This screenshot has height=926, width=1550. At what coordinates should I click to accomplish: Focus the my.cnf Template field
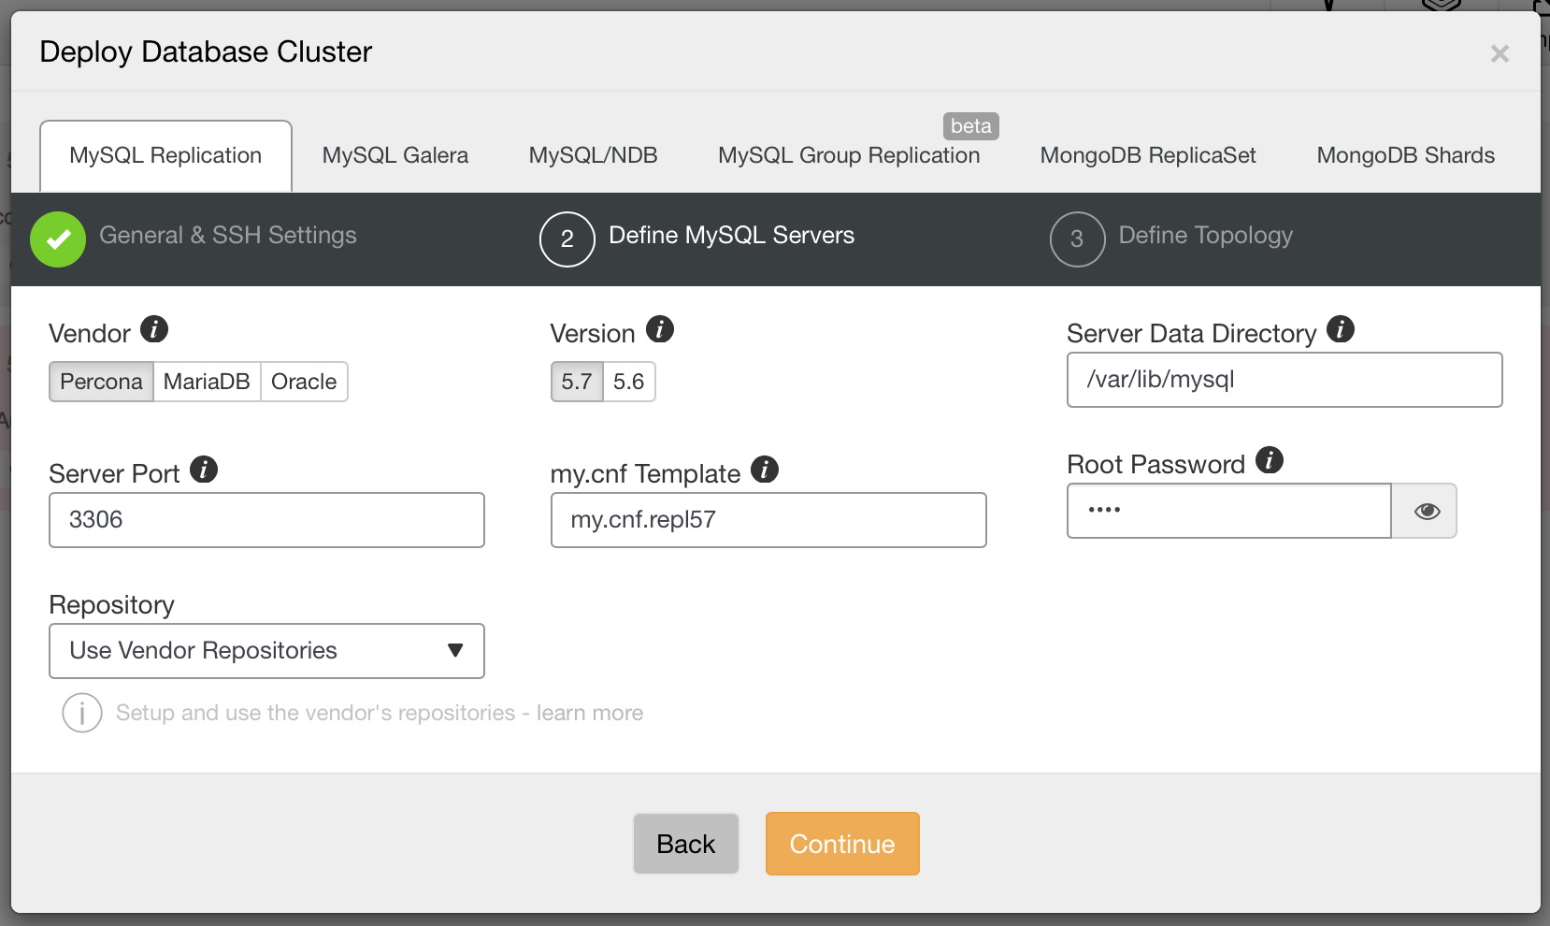[768, 520]
